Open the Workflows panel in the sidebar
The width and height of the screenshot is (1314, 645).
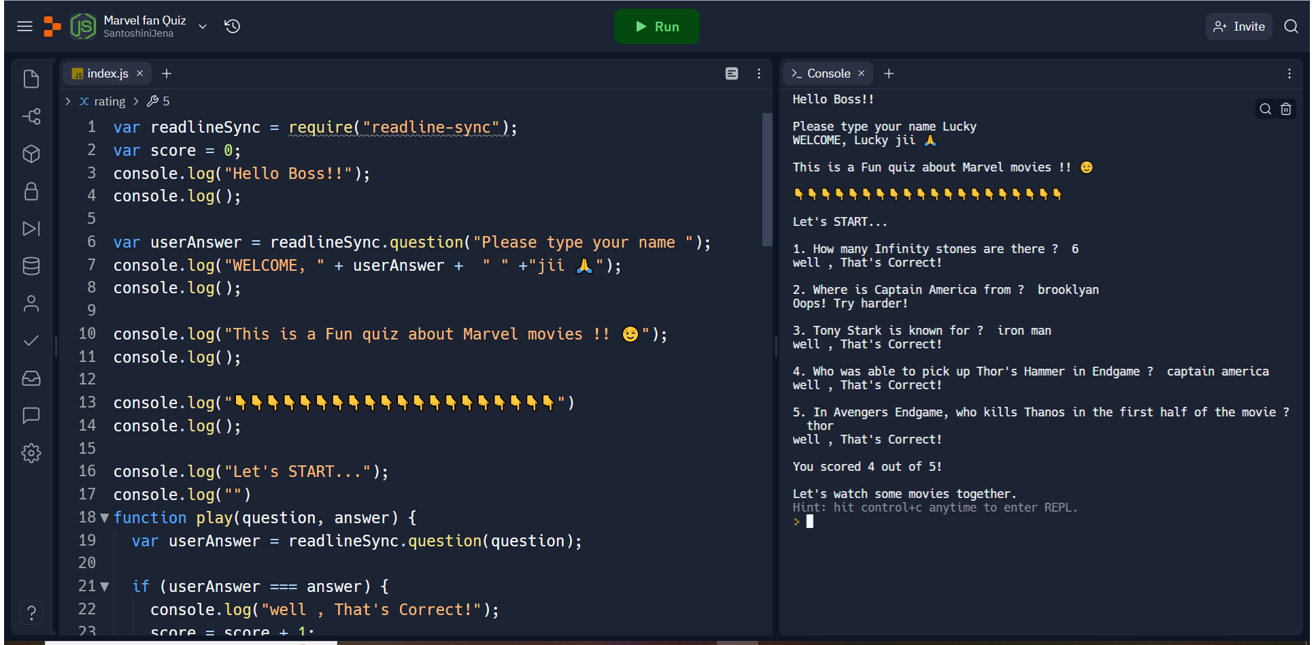tap(31, 229)
